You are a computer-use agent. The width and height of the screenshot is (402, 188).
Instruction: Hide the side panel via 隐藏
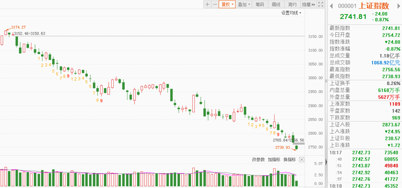(309, 5)
